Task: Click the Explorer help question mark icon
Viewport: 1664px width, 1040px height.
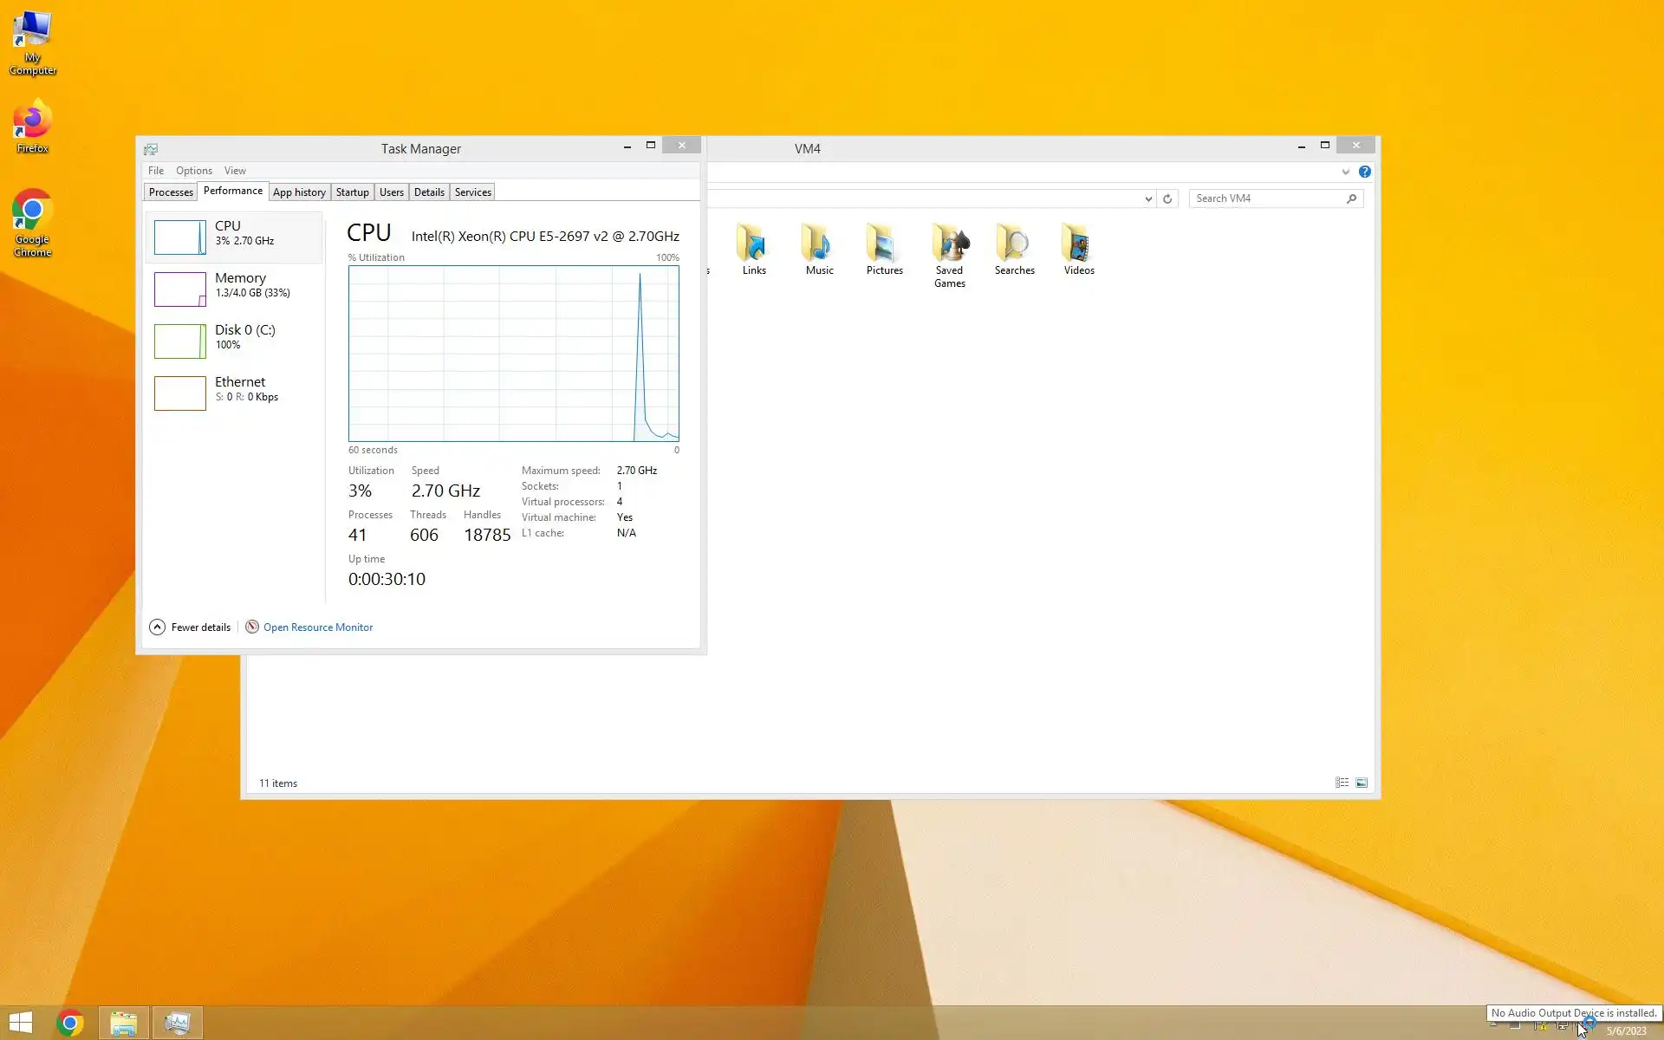Action: [x=1364, y=172]
